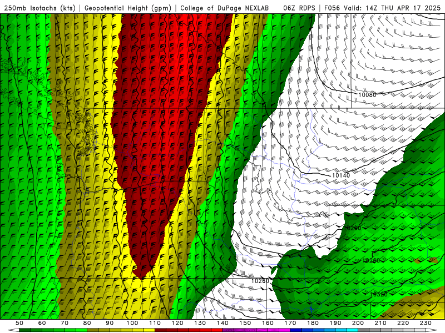
Task: Click the 50 knot color bar label
Action: pyautogui.click(x=19, y=323)
